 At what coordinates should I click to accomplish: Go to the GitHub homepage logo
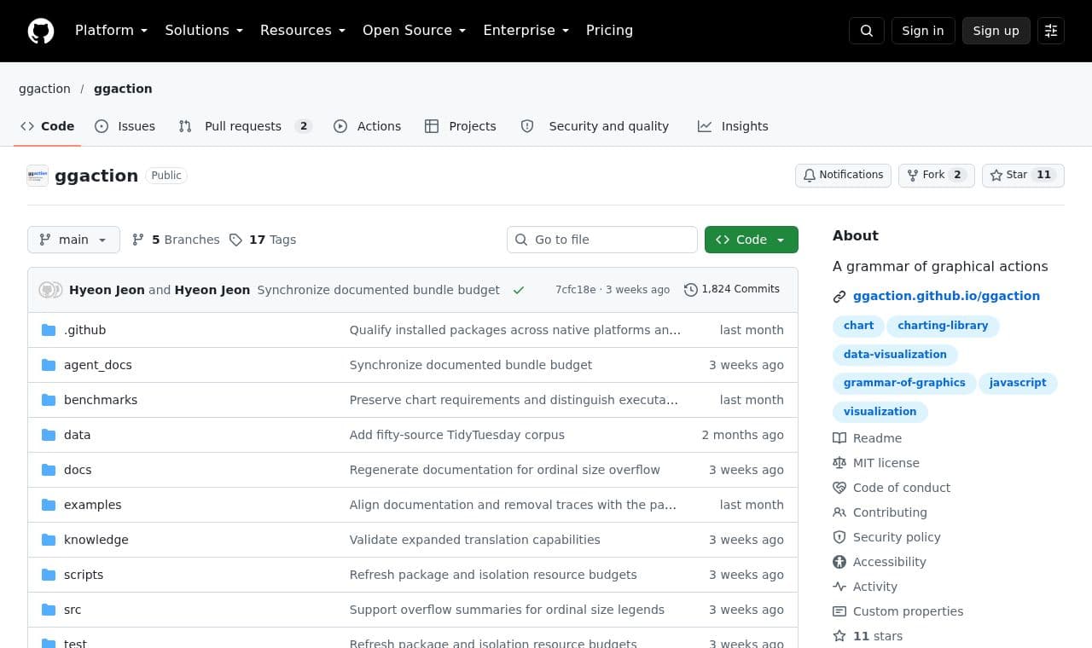tap(41, 31)
